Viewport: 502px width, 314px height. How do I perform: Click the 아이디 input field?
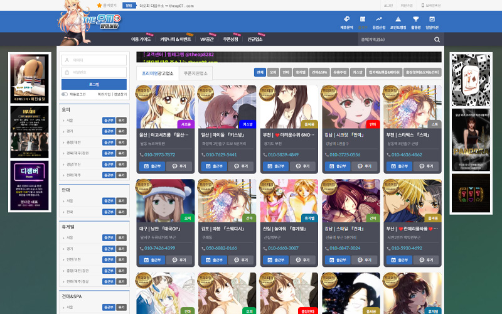tap(94, 60)
